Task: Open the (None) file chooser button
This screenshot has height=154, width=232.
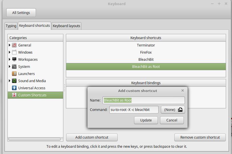Action: [x=173, y=110]
